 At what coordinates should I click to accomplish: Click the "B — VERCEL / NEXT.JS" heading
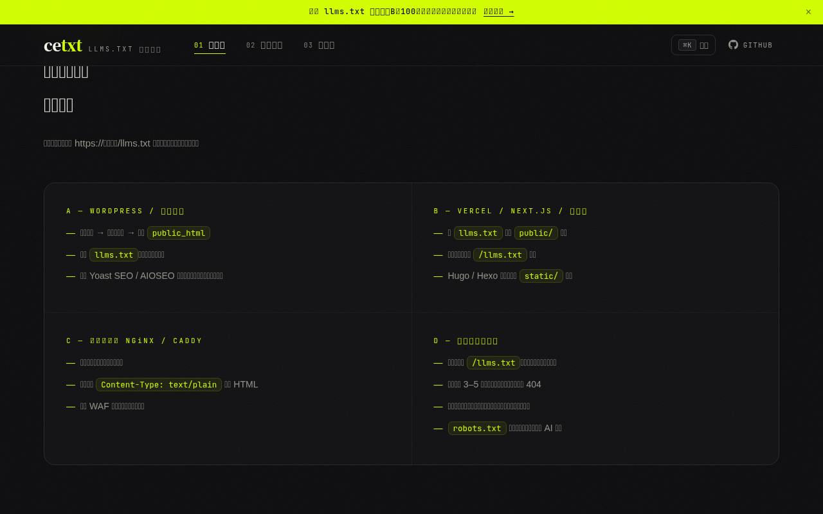(x=511, y=211)
